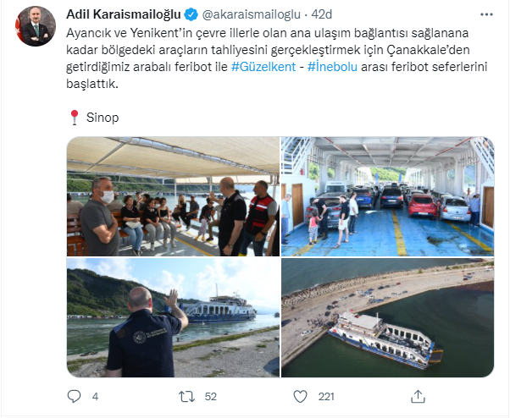Click the @akaraismailoglu handle
This screenshot has height=418, width=510.
[x=252, y=14]
